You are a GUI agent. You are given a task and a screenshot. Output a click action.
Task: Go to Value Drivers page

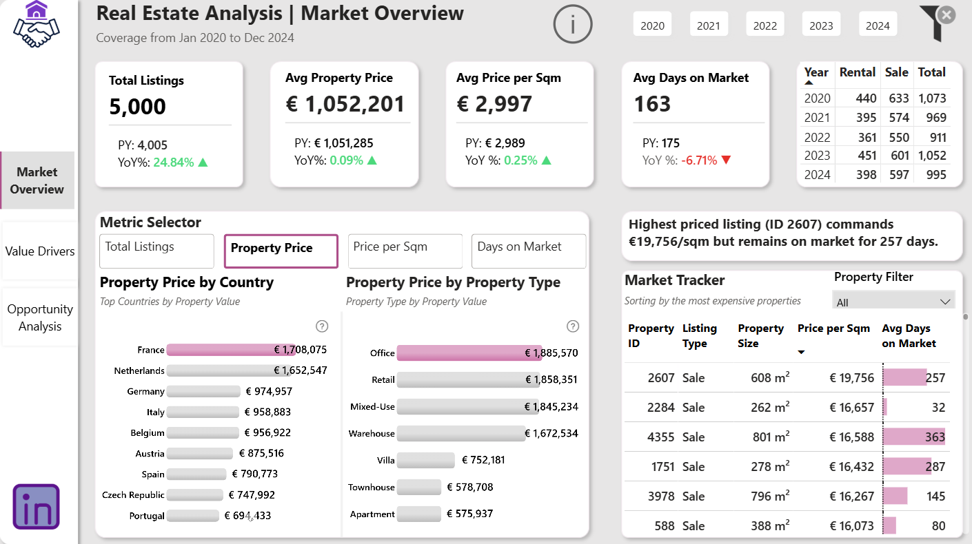[39, 251]
